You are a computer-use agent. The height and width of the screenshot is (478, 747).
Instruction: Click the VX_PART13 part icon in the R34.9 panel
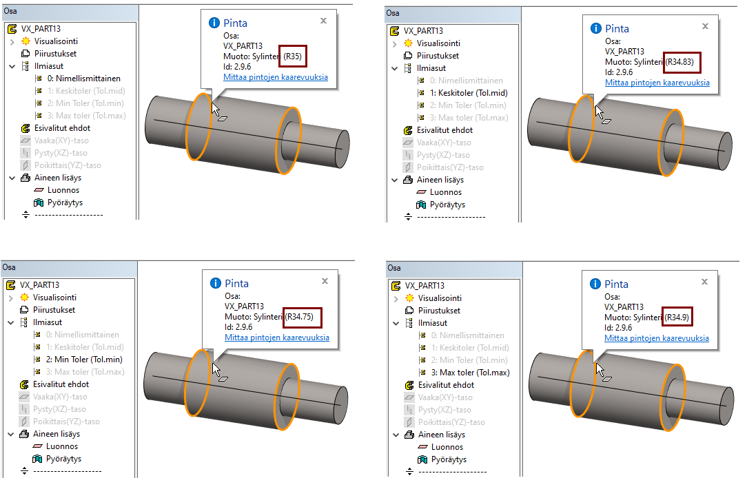[396, 286]
